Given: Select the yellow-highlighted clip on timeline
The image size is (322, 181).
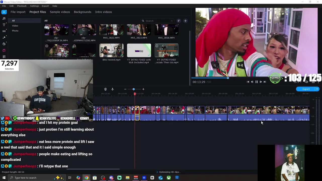Looking at the screenshot, I should [137, 113].
